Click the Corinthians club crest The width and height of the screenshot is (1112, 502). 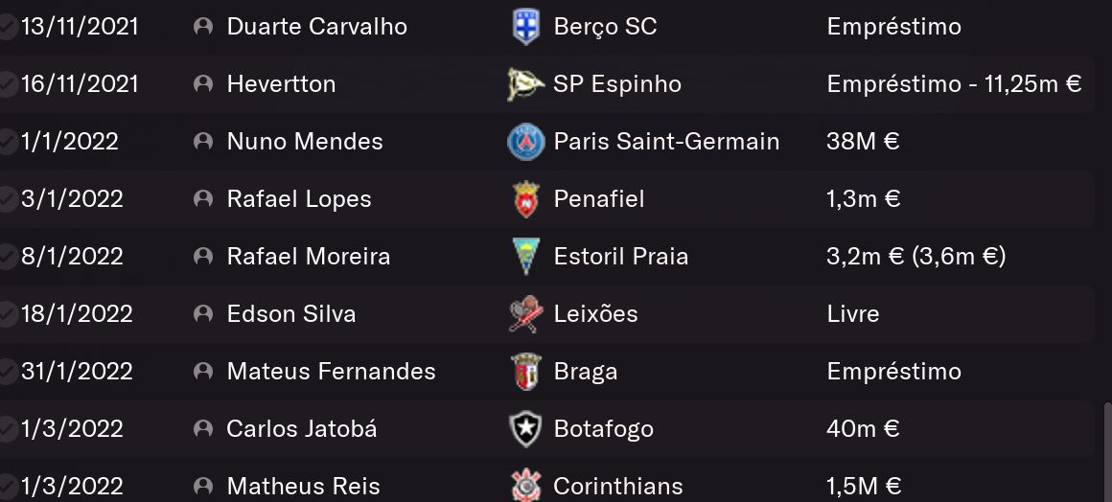click(525, 486)
